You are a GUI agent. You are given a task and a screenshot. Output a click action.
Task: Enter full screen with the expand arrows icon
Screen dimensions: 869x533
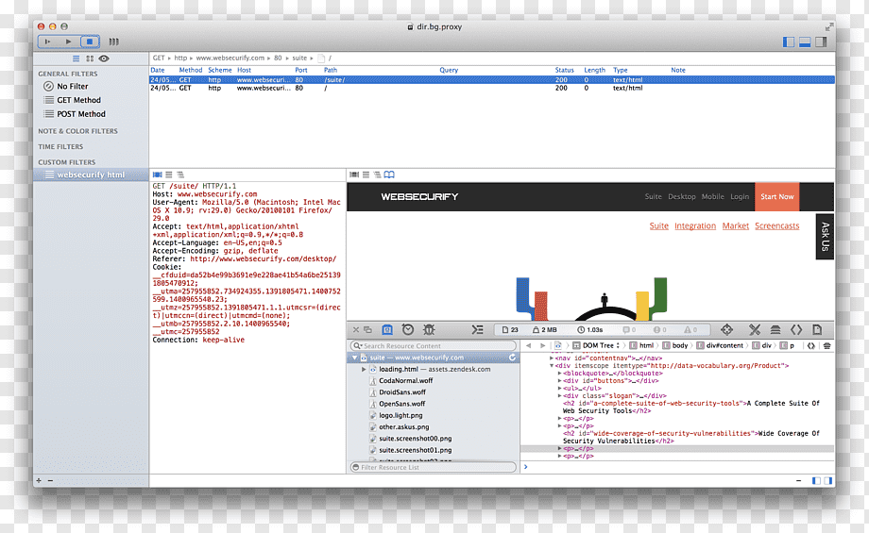(829, 26)
